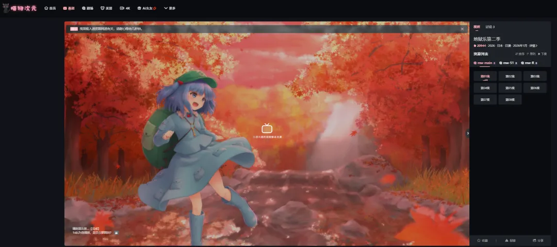Open the AI女友 nav item
The image size is (557, 247).
click(146, 8)
